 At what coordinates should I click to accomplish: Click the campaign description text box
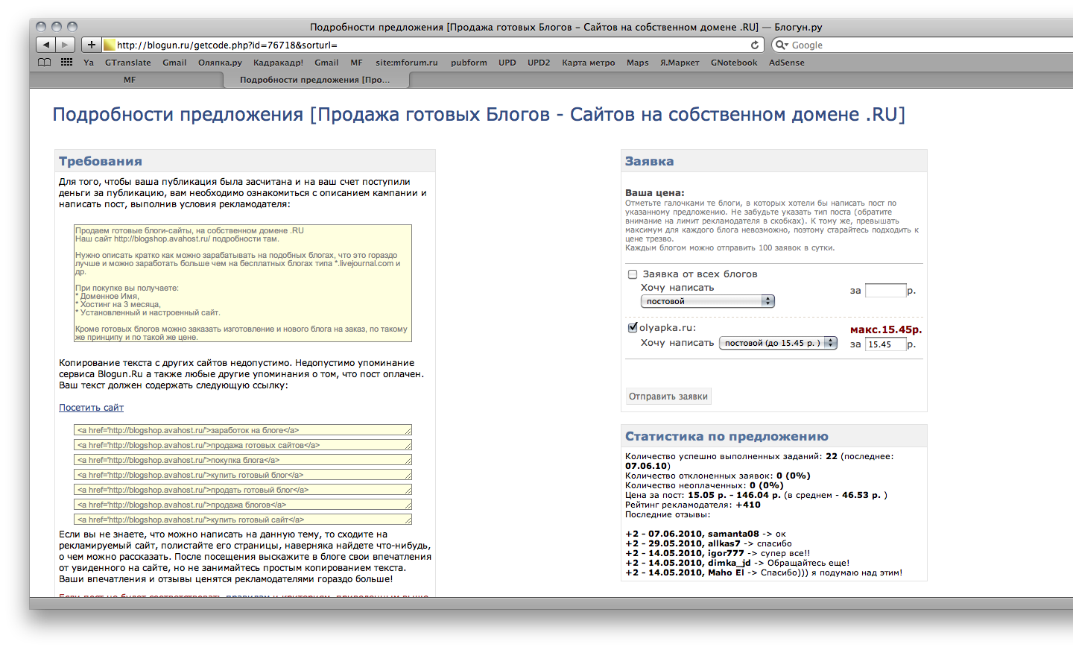click(243, 283)
